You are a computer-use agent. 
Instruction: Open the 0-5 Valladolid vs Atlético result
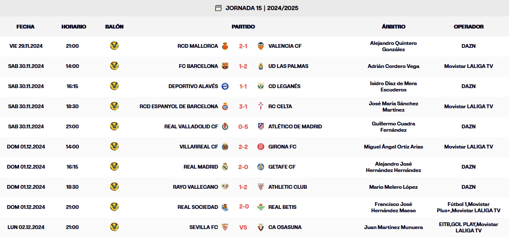pyautogui.click(x=243, y=127)
